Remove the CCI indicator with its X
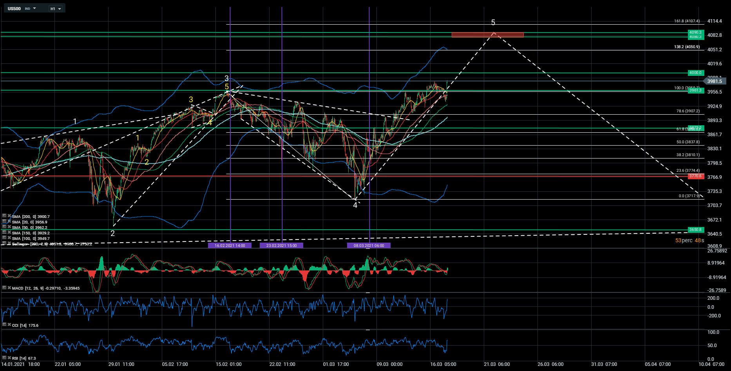Viewport: 731px width, 371px height. 9,324
